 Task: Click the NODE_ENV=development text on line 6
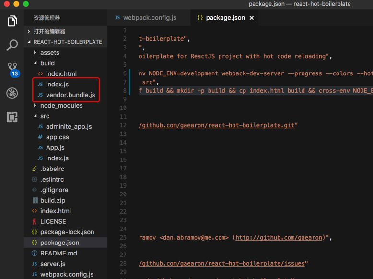coord(183,73)
